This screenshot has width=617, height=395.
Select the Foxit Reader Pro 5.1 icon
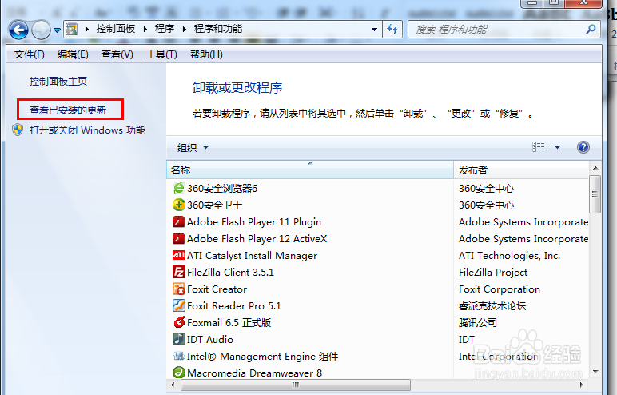[179, 305]
